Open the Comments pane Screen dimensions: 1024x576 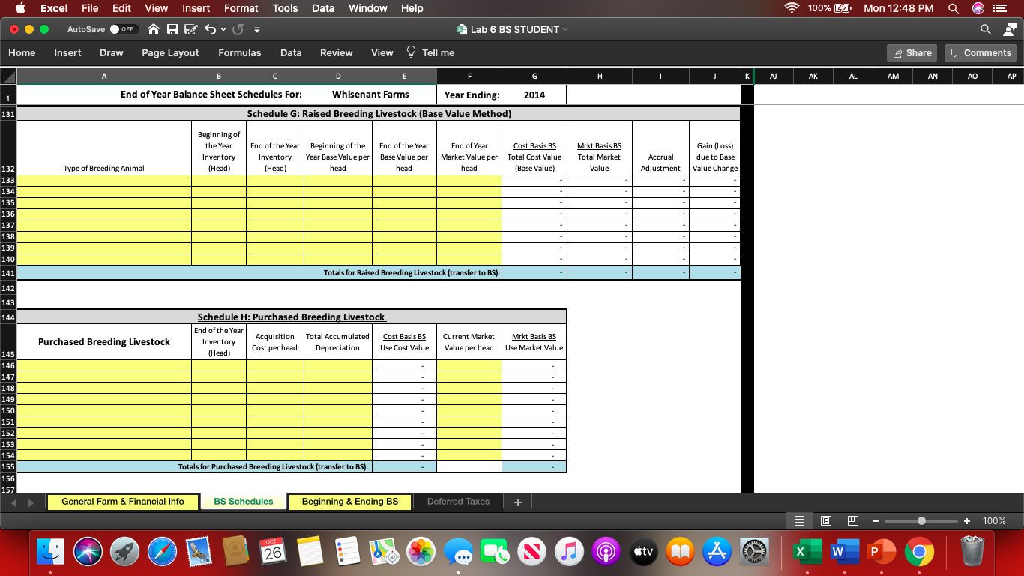tap(981, 52)
